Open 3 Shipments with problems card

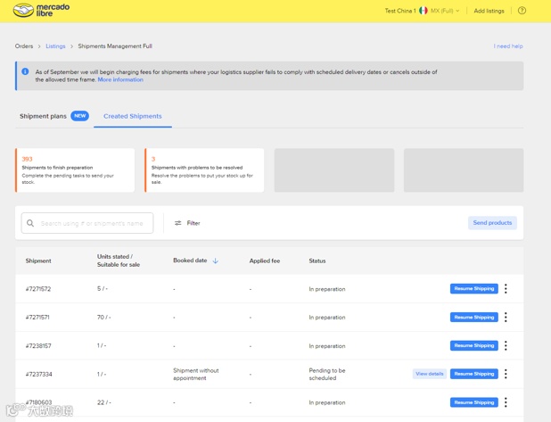pyautogui.click(x=204, y=170)
